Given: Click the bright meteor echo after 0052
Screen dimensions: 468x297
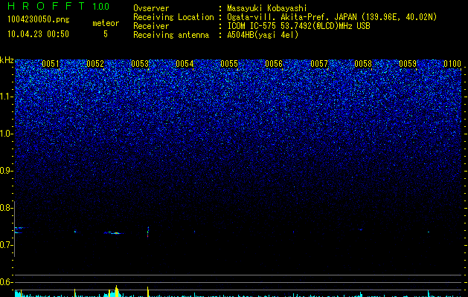Looking at the screenshot, I should point(114,233).
